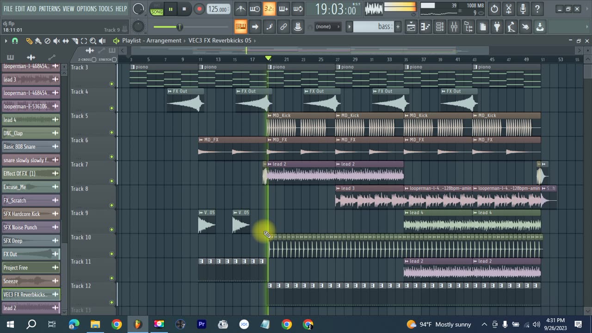This screenshot has height=333, width=592.
Task: Toggle multilink to controllers icon
Action: [298, 27]
